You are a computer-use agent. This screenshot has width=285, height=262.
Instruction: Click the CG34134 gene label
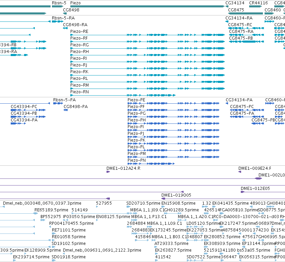pyautogui.click(x=235, y=3)
